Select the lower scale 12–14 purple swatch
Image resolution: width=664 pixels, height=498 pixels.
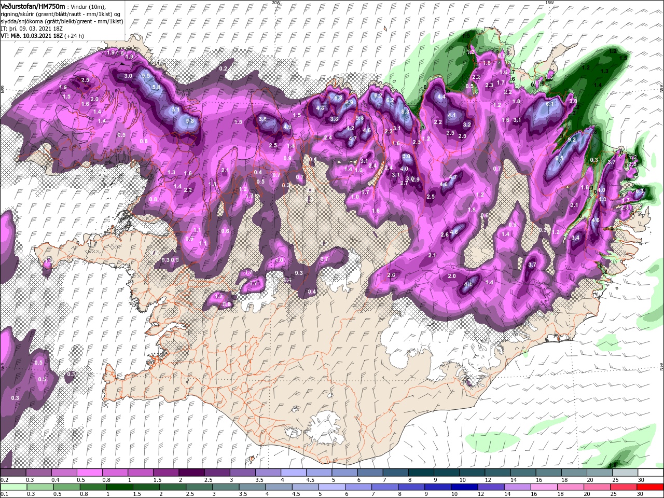pos(491,487)
